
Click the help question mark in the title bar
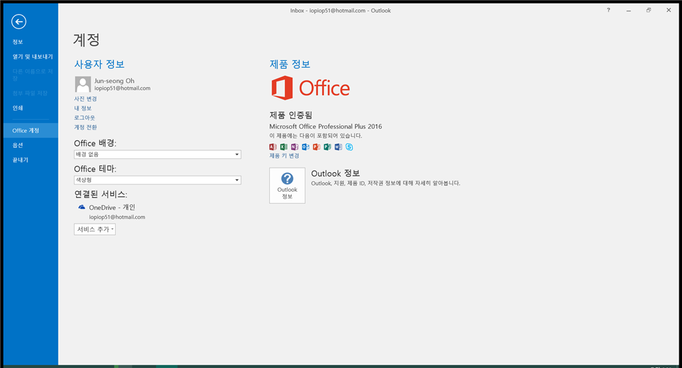(609, 10)
